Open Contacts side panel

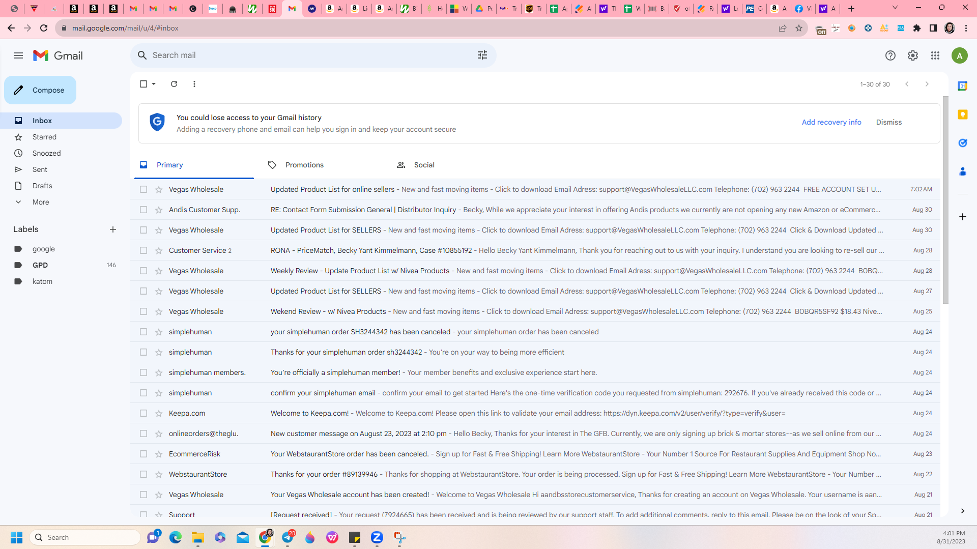(963, 171)
